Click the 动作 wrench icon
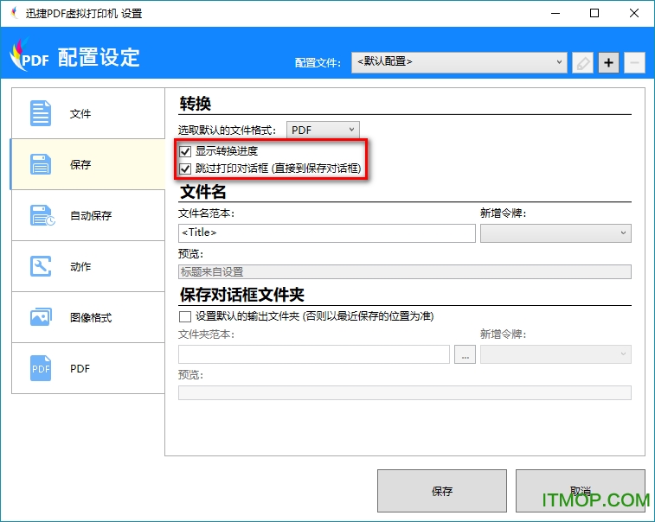655x522 pixels. coord(41,266)
